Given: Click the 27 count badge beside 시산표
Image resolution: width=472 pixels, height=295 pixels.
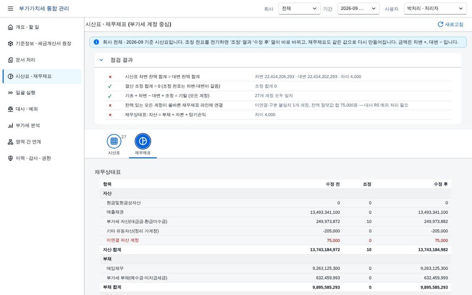Looking at the screenshot, I should click(x=124, y=137).
